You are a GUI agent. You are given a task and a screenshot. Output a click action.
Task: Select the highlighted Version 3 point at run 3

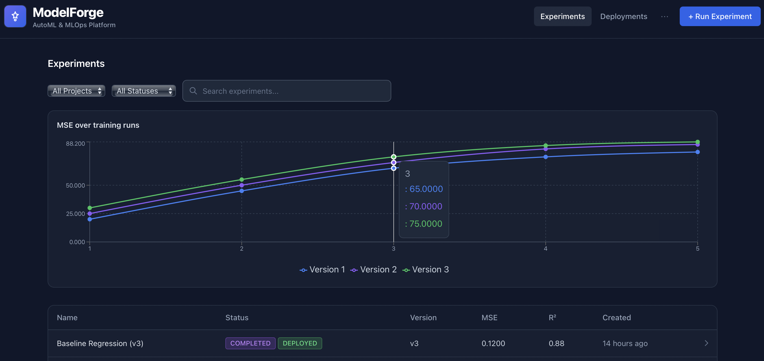(394, 157)
